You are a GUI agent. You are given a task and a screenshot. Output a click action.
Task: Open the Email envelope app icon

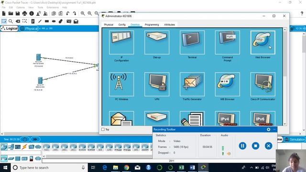tap(121, 118)
